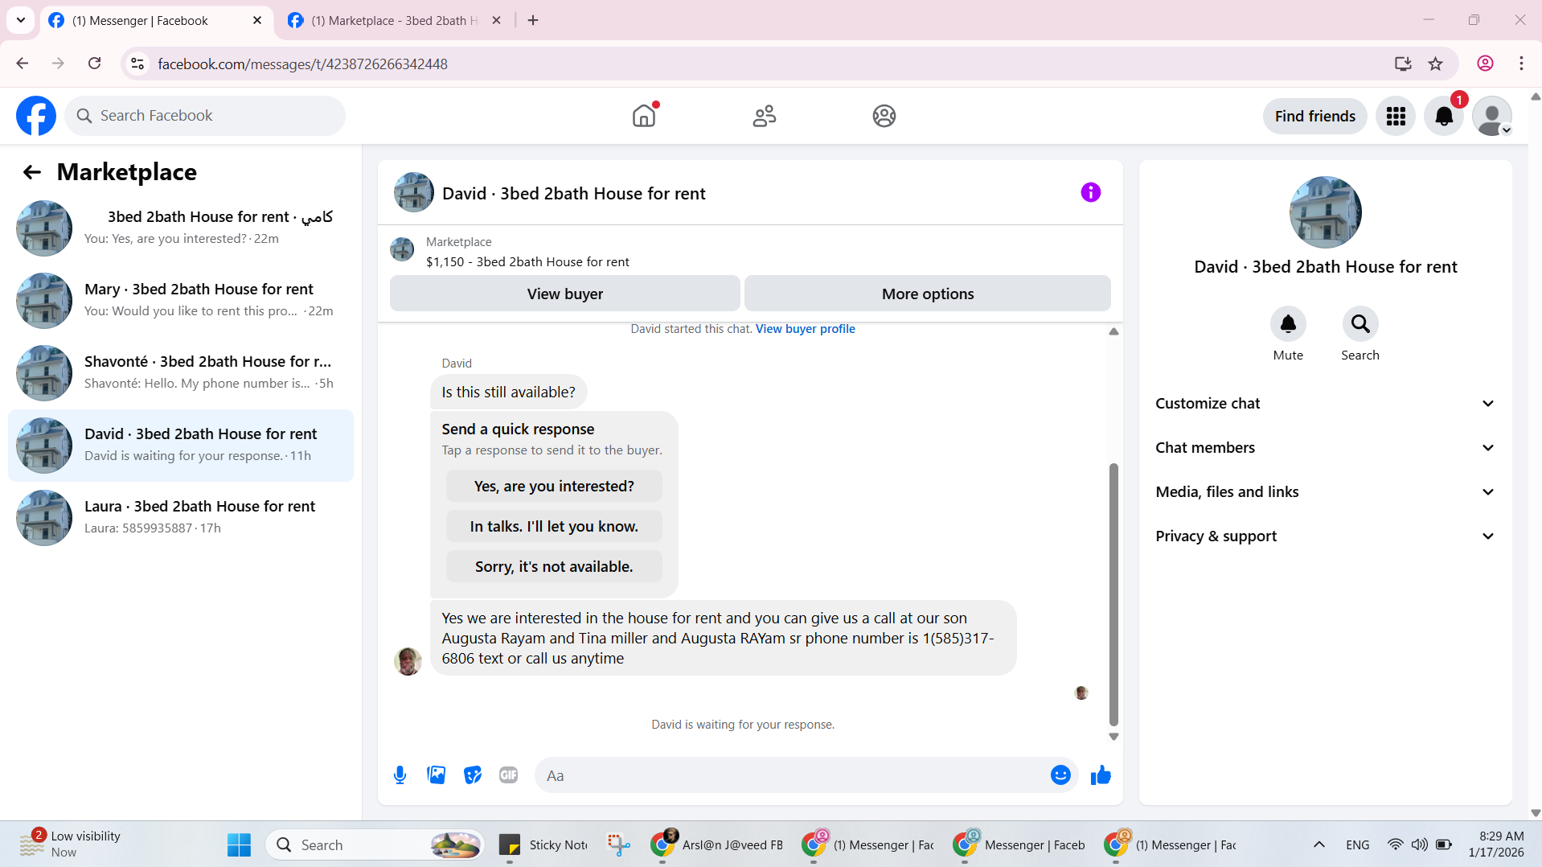The height and width of the screenshot is (867, 1542).
Task: Expand Customize chat section
Action: tap(1325, 404)
